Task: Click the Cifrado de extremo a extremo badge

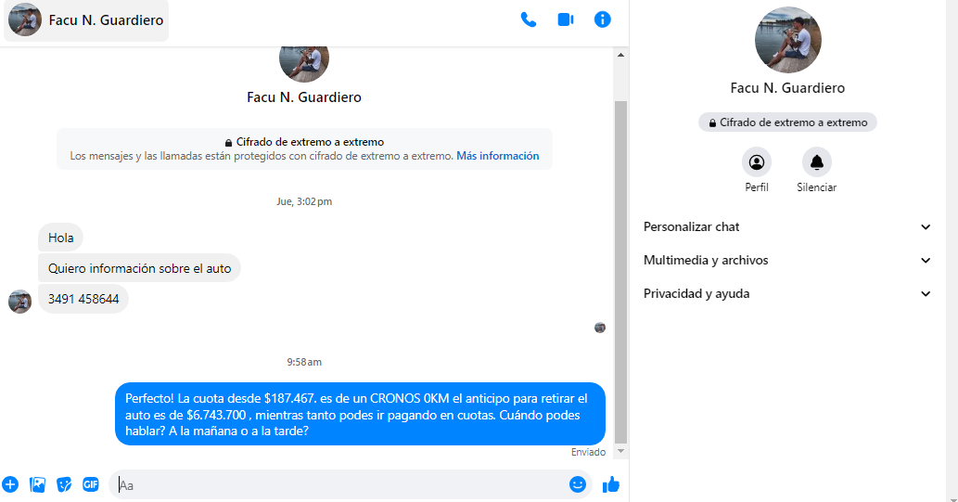Action: click(787, 122)
